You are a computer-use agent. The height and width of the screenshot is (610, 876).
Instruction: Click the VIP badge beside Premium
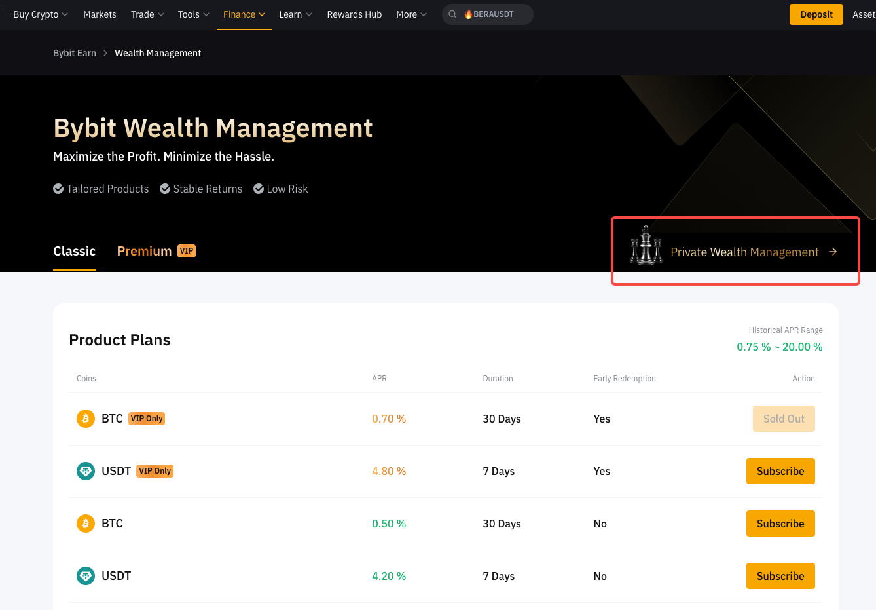click(x=187, y=251)
